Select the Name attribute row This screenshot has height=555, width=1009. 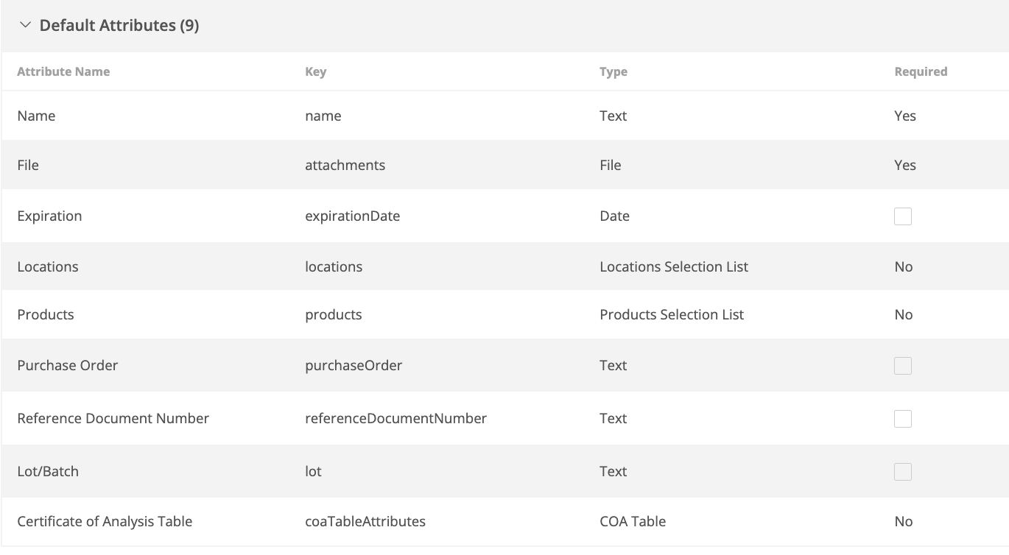coord(36,116)
